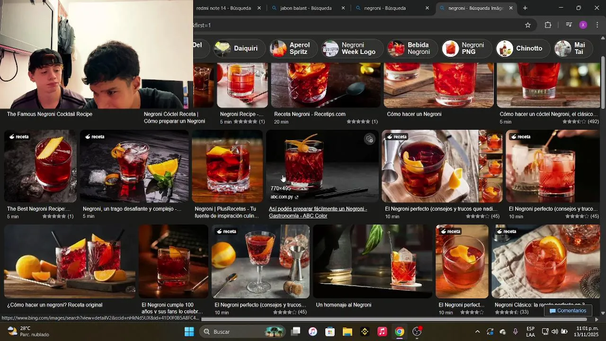Screen dimensions: 606x341
Task: Open the Google Chrome taskbar icon
Action: click(x=400, y=332)
